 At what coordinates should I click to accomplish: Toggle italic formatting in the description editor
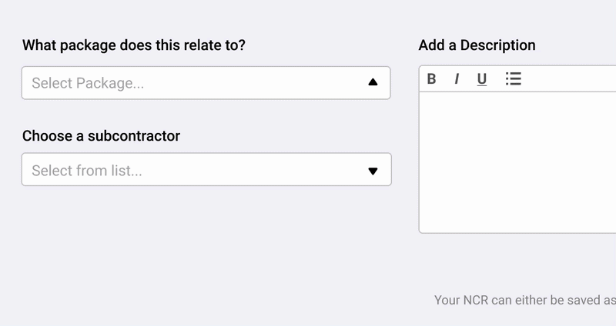[x=457, y=78]
